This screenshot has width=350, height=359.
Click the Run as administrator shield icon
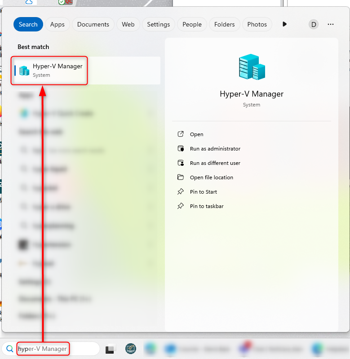[181, 148]
